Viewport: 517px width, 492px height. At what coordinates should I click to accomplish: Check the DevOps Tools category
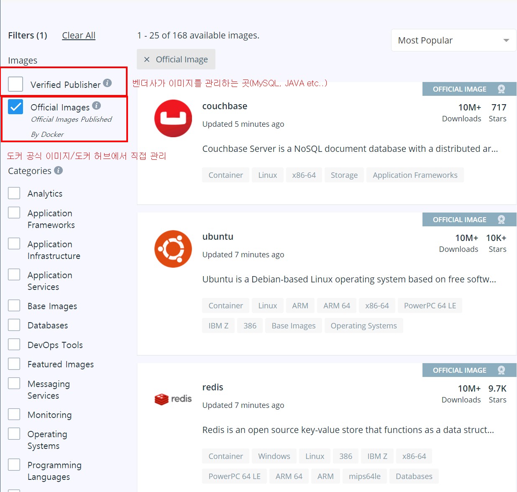[14, 344]
